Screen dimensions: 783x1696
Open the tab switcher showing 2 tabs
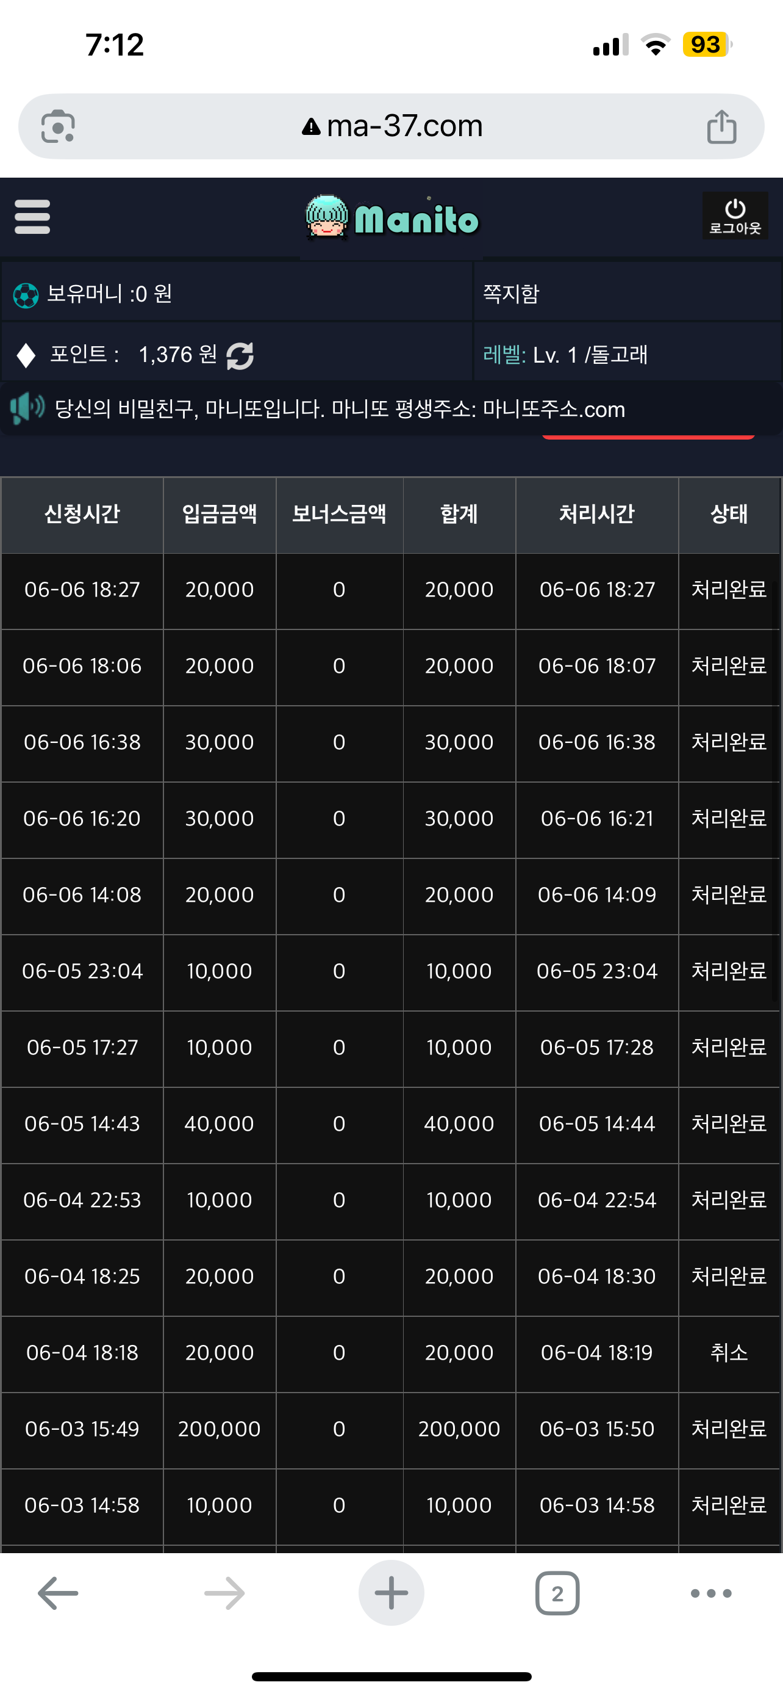tap(557, 1593)
